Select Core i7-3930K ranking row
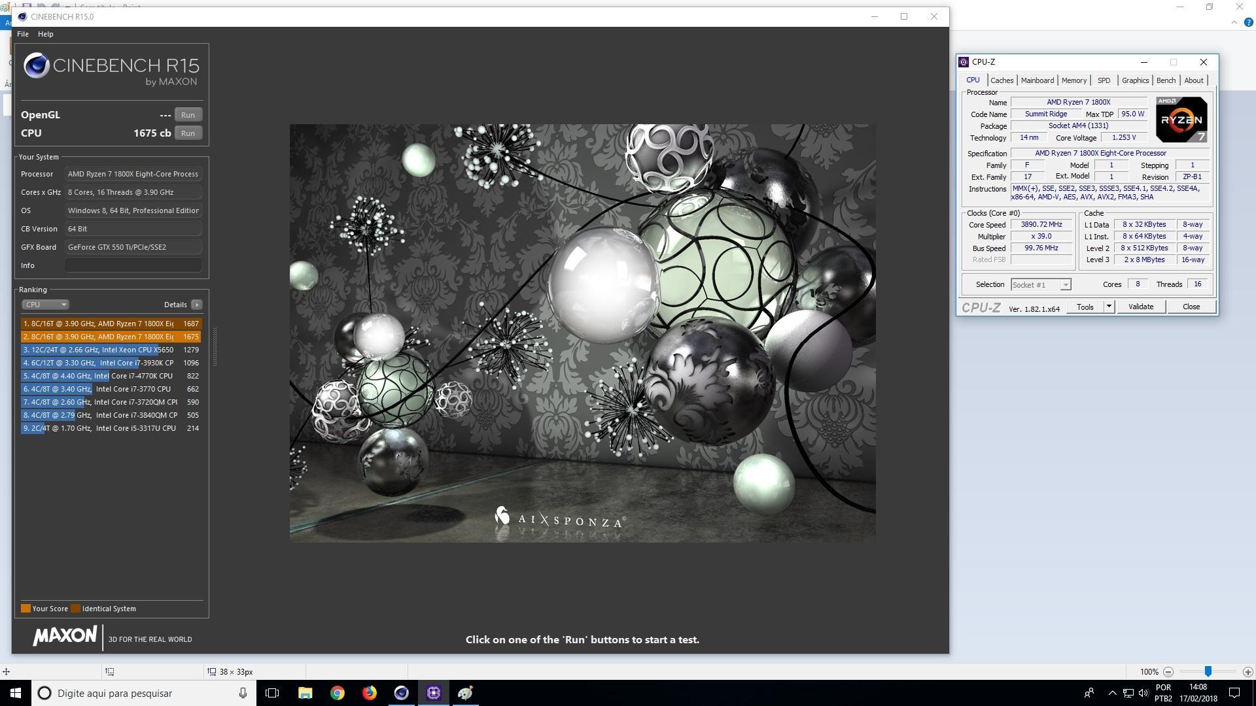 click(x=111, y=363)
